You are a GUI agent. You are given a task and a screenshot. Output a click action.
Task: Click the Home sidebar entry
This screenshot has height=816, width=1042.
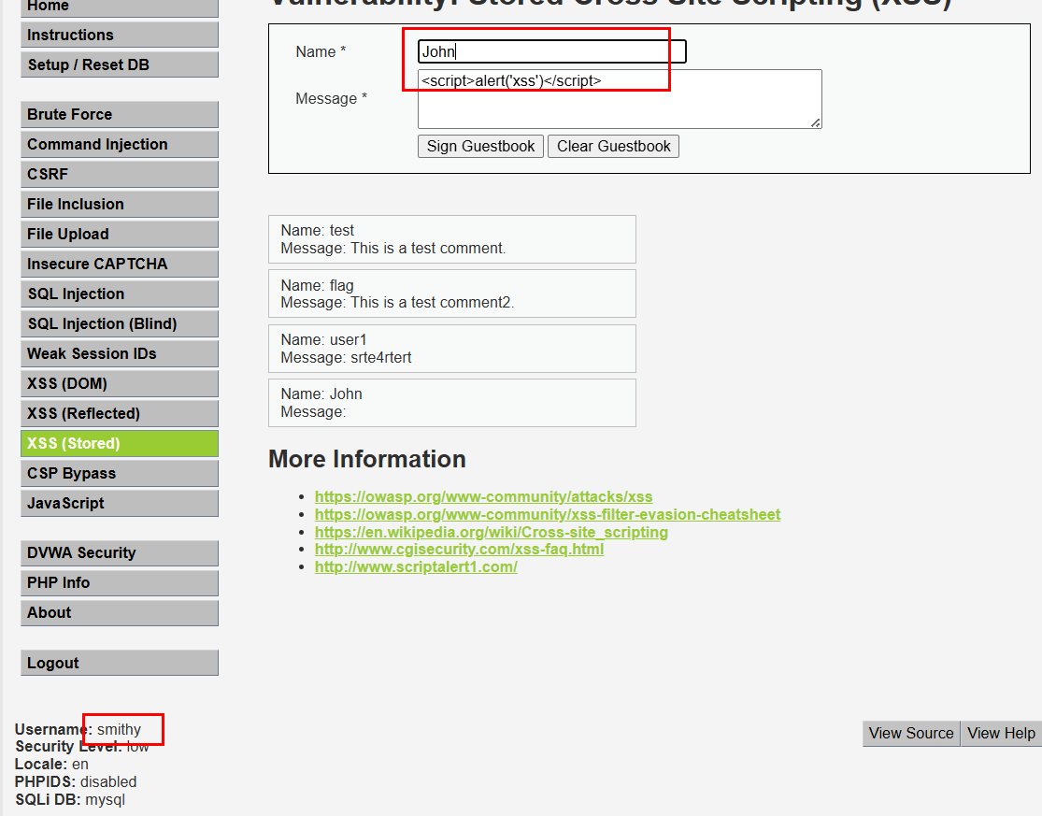click(x=120, y=7)
